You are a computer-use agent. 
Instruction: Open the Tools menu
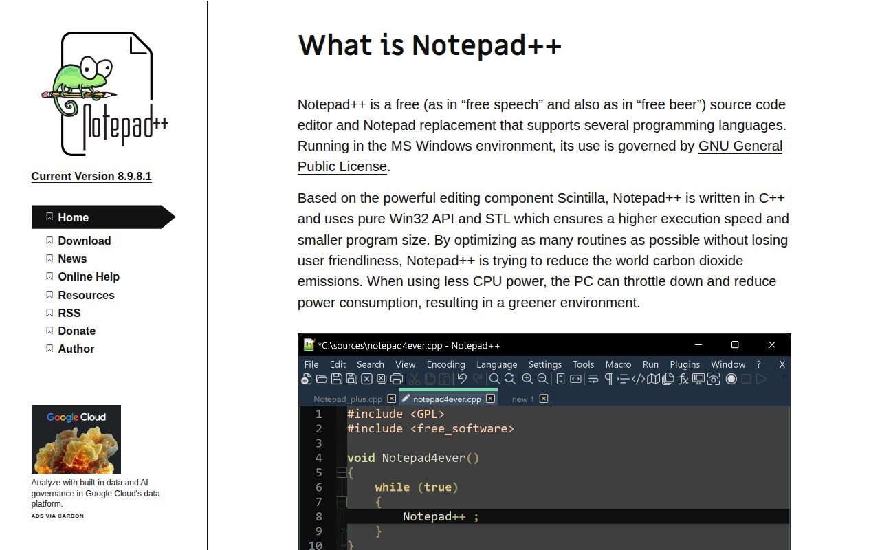(x=584, y=364)
